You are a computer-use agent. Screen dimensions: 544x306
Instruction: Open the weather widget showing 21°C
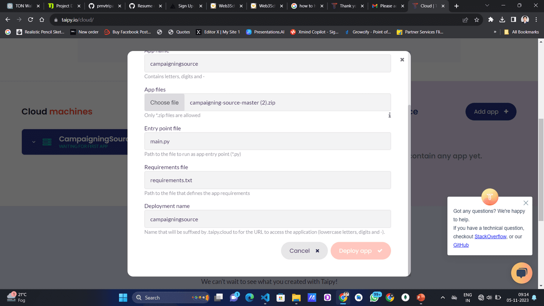pyautogui.click(x=17, y=297)
